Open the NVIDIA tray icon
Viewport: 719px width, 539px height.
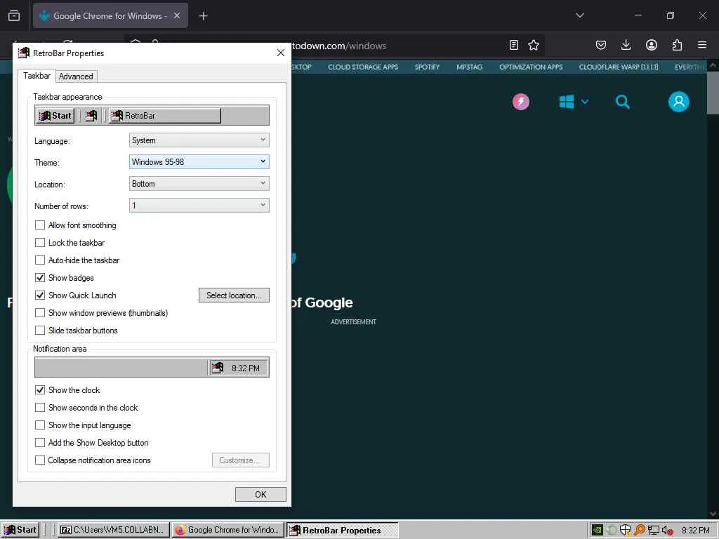(597, 531)
